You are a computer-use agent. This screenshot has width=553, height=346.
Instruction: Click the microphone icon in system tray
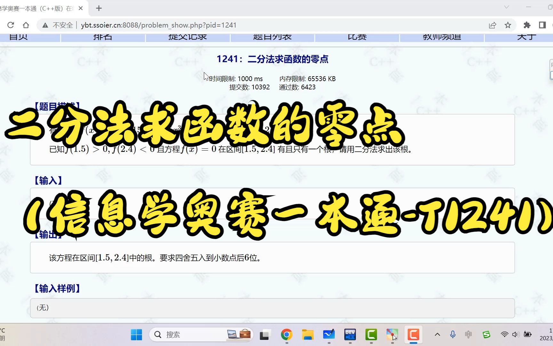[x=453, y=334]
